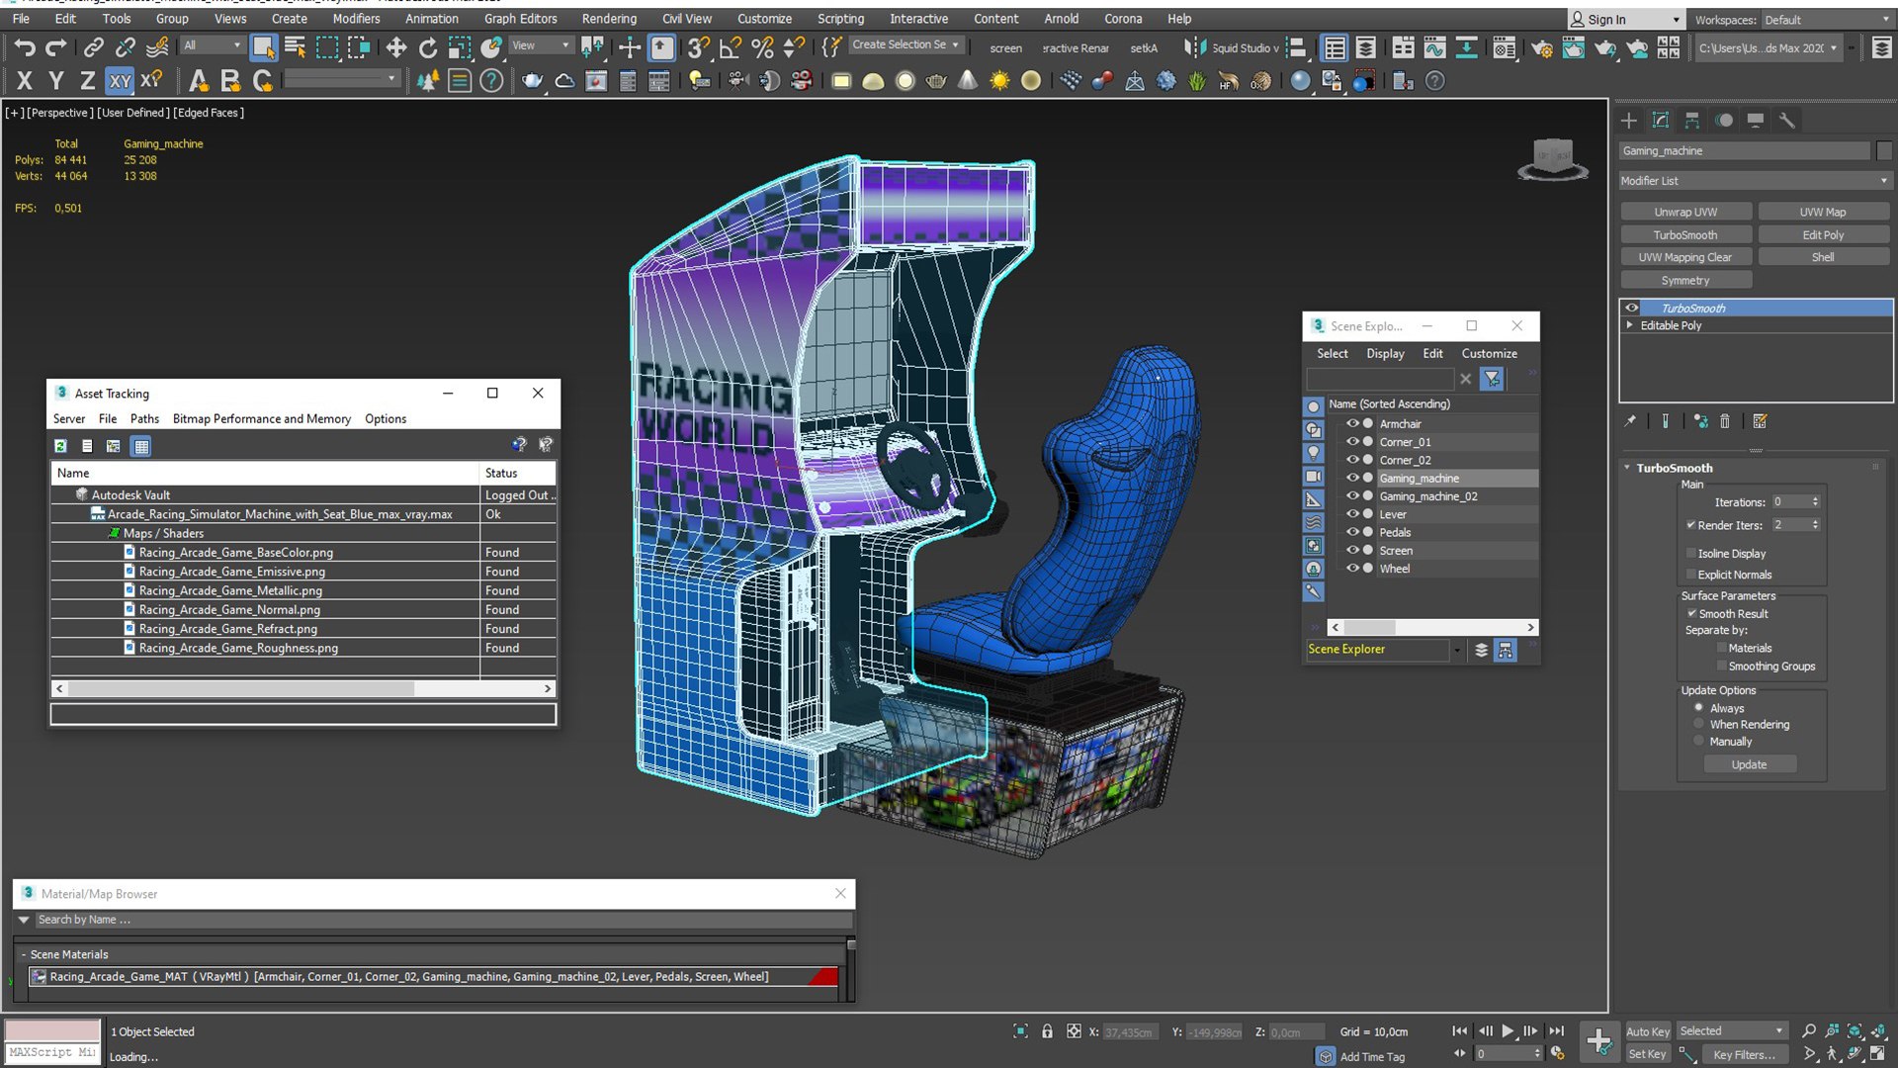Expand the Editable Poly stack entry

point(1630,325)
